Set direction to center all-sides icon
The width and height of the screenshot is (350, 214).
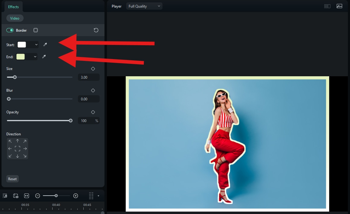tap(18, 149)
